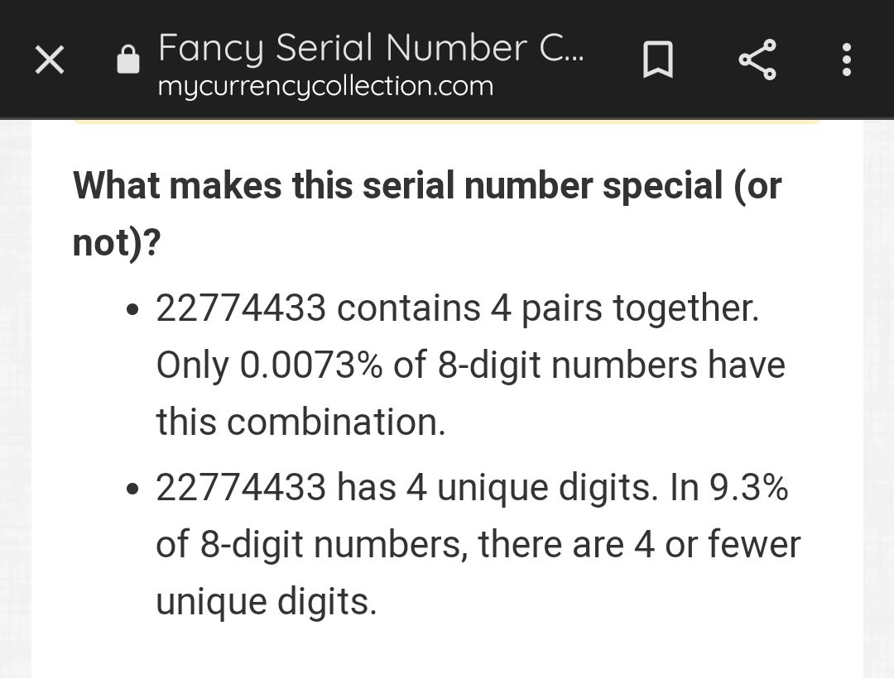Viewport: 894px width, 678px height.
Task: Tap the 'Fancy Serial Number C...' page title
Action: pyautogui.click(x=371, y=47)
